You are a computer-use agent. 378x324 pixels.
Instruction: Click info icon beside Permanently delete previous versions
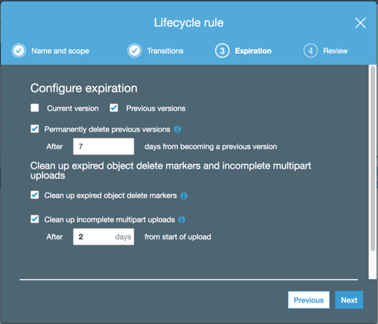177,129
